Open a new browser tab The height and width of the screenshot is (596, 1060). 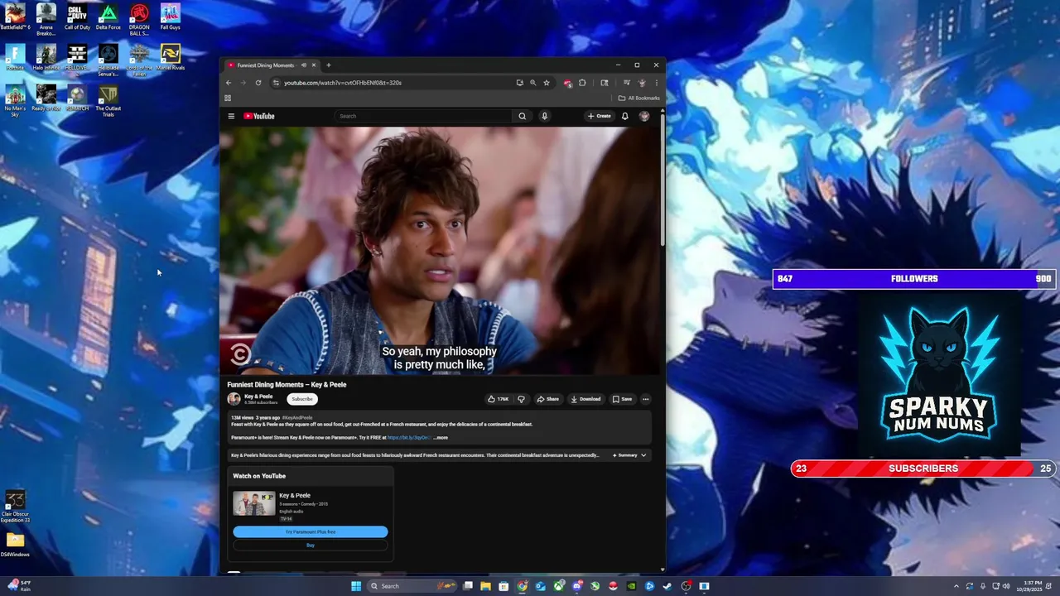coord(328,65)
